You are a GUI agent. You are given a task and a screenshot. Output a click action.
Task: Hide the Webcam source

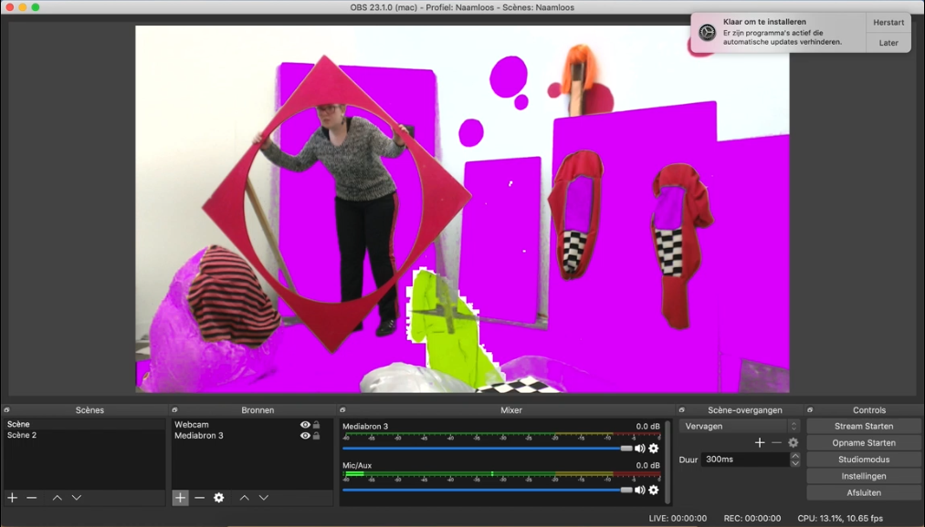[305, 425]
